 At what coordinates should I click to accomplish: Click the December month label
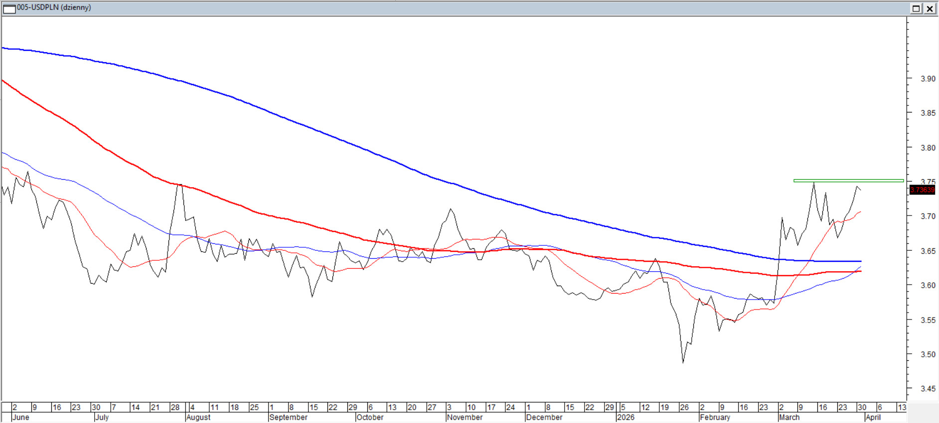click(x=544, y=418)
